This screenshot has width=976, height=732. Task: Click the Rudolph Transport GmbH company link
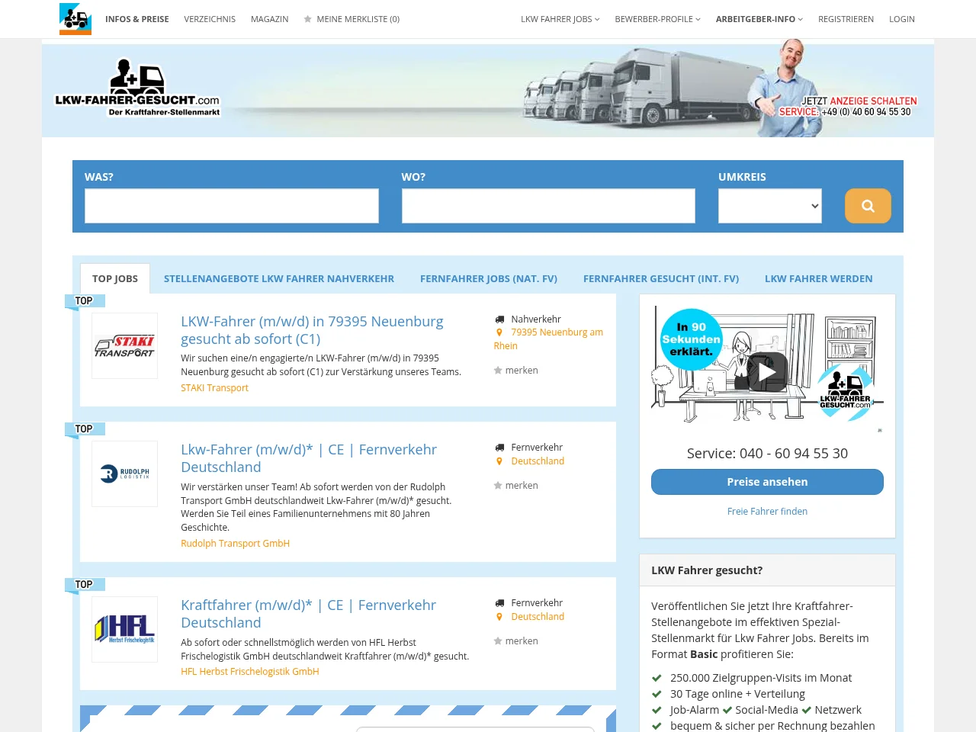pos(235,544)
